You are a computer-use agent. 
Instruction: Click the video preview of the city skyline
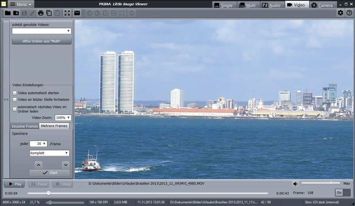(214, 99)
